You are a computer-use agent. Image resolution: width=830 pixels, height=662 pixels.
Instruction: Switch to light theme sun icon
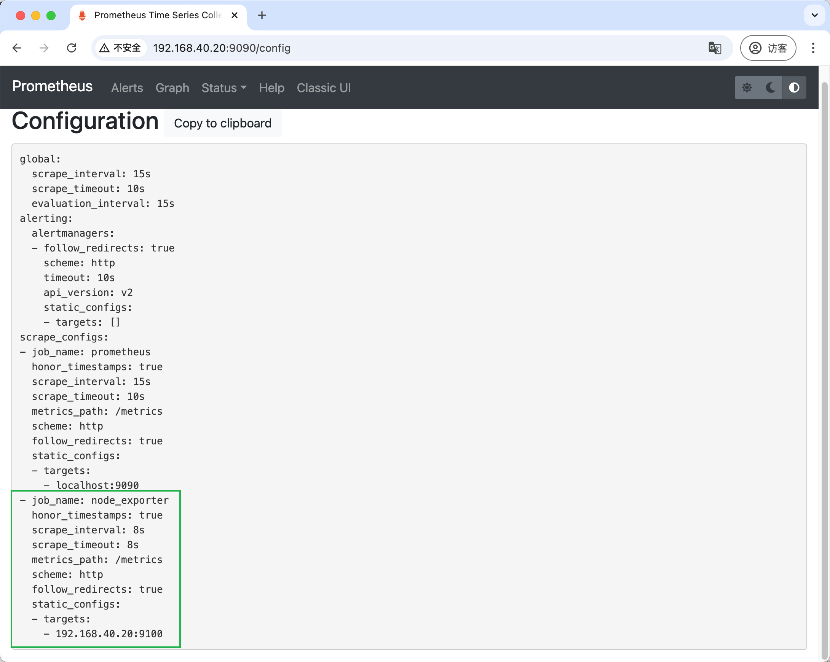747,88
